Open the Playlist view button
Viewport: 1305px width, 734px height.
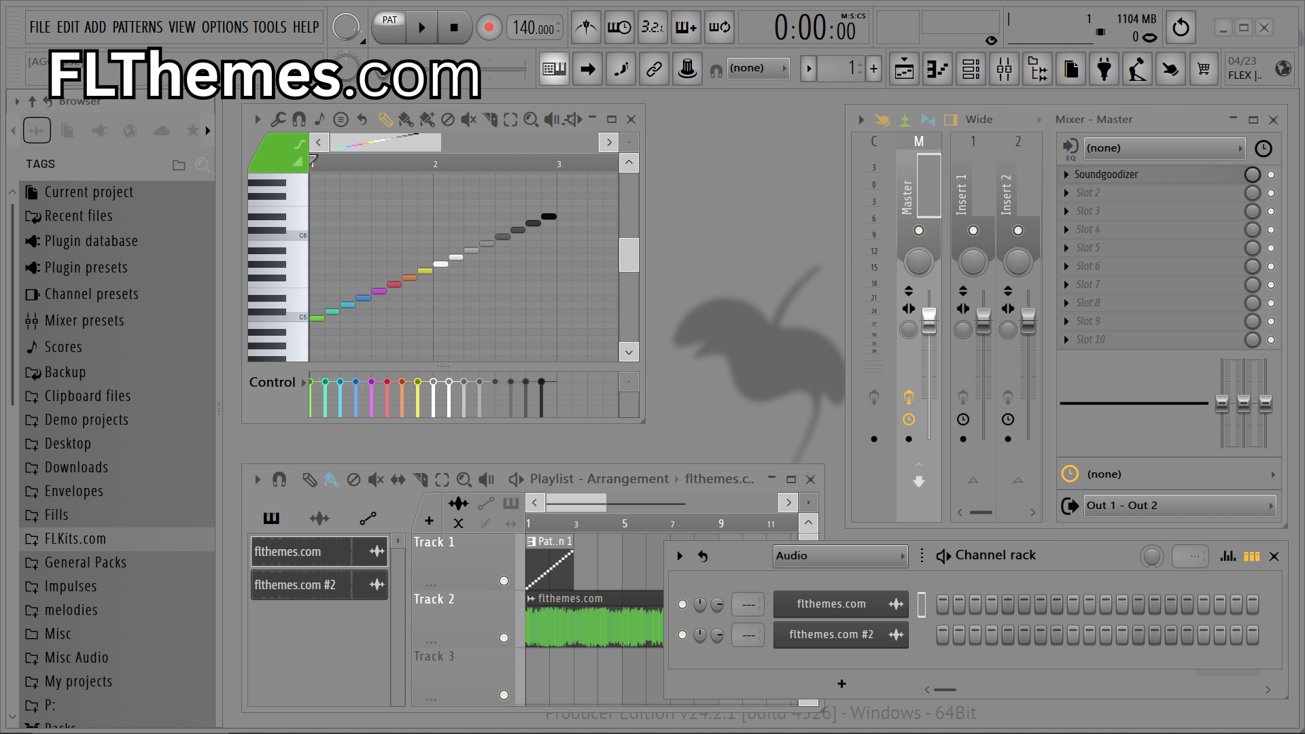pos(904,69)
